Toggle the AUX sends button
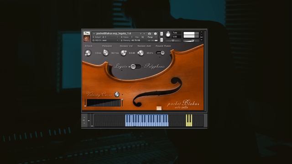292x164 pixels. pyautogui.click(x=202, y=37)
